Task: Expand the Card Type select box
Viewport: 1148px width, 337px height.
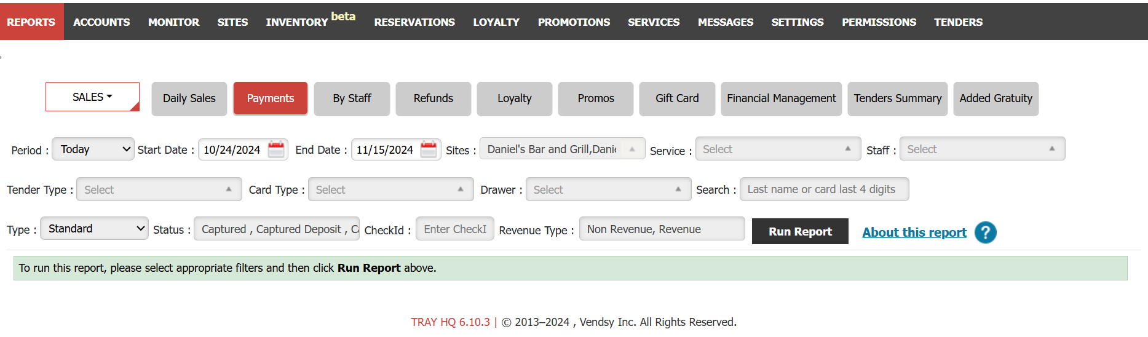Action: 390,189
